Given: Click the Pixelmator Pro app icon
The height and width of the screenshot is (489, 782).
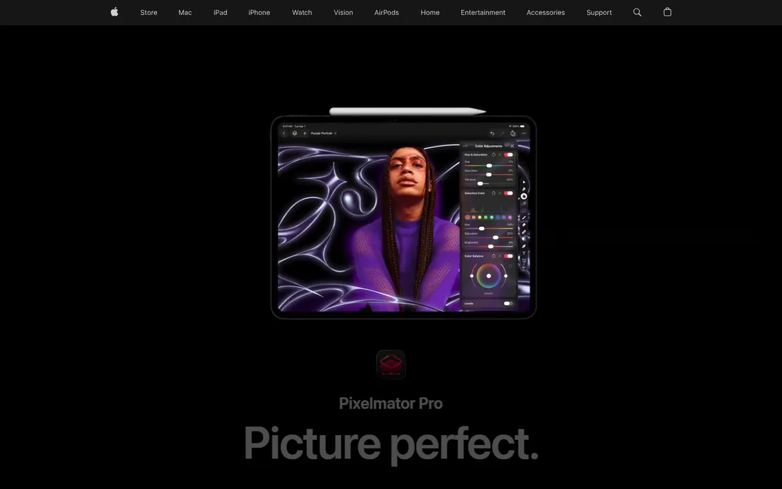Looking at the screenshot, I should [391, 365].
